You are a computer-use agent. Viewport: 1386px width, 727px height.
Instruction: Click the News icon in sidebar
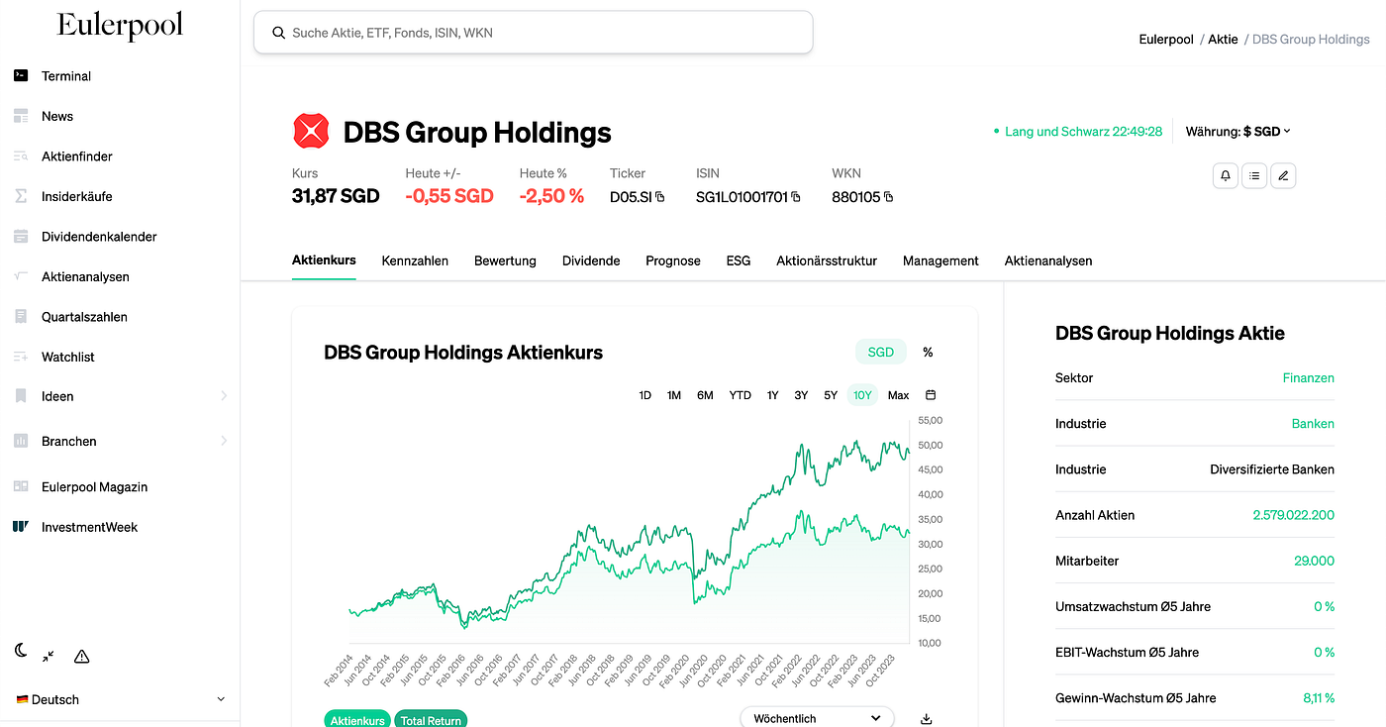tap(21, 116)
